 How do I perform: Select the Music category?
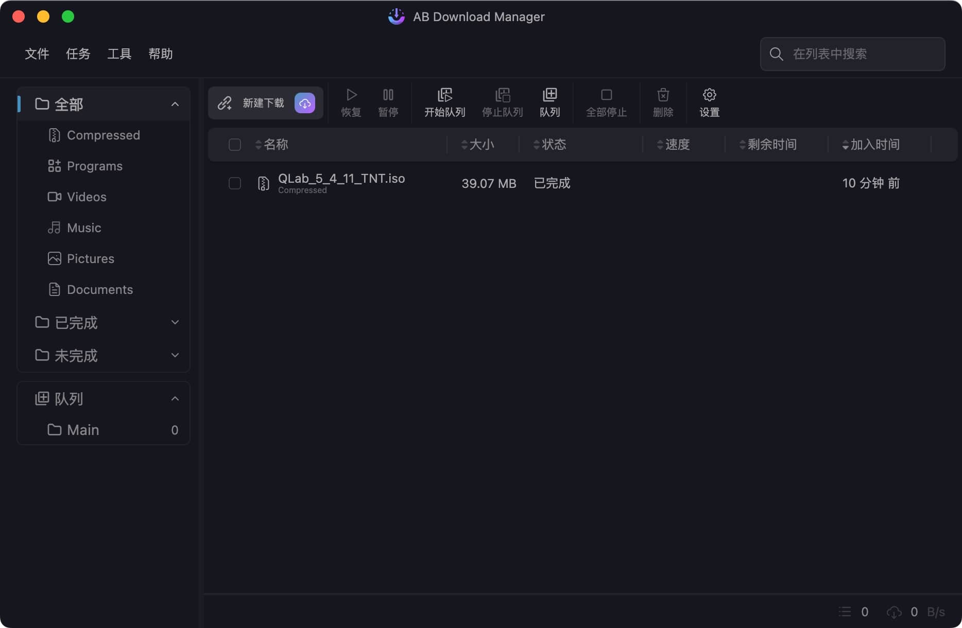(x=104, y=228)
